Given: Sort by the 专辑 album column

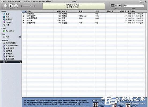Looking at the screenshot, I should [x=86, y=12].
